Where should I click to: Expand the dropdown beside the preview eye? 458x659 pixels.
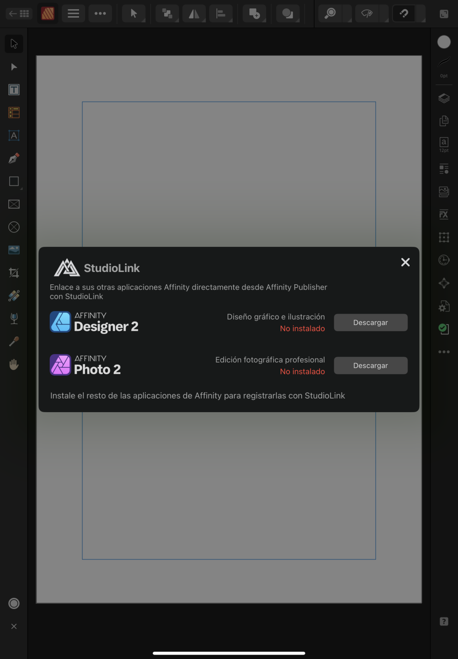click(x=384, y=14)
